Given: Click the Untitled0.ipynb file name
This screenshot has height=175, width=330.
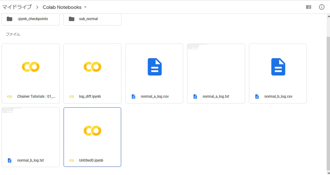Looking at the screenshot, I should (91, 160).
